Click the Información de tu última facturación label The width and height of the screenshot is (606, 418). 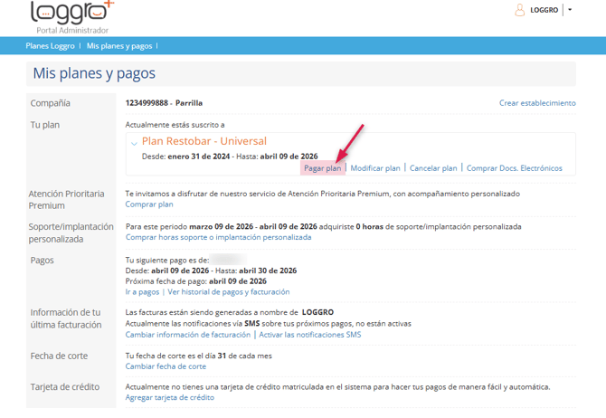tap(66, 318)
